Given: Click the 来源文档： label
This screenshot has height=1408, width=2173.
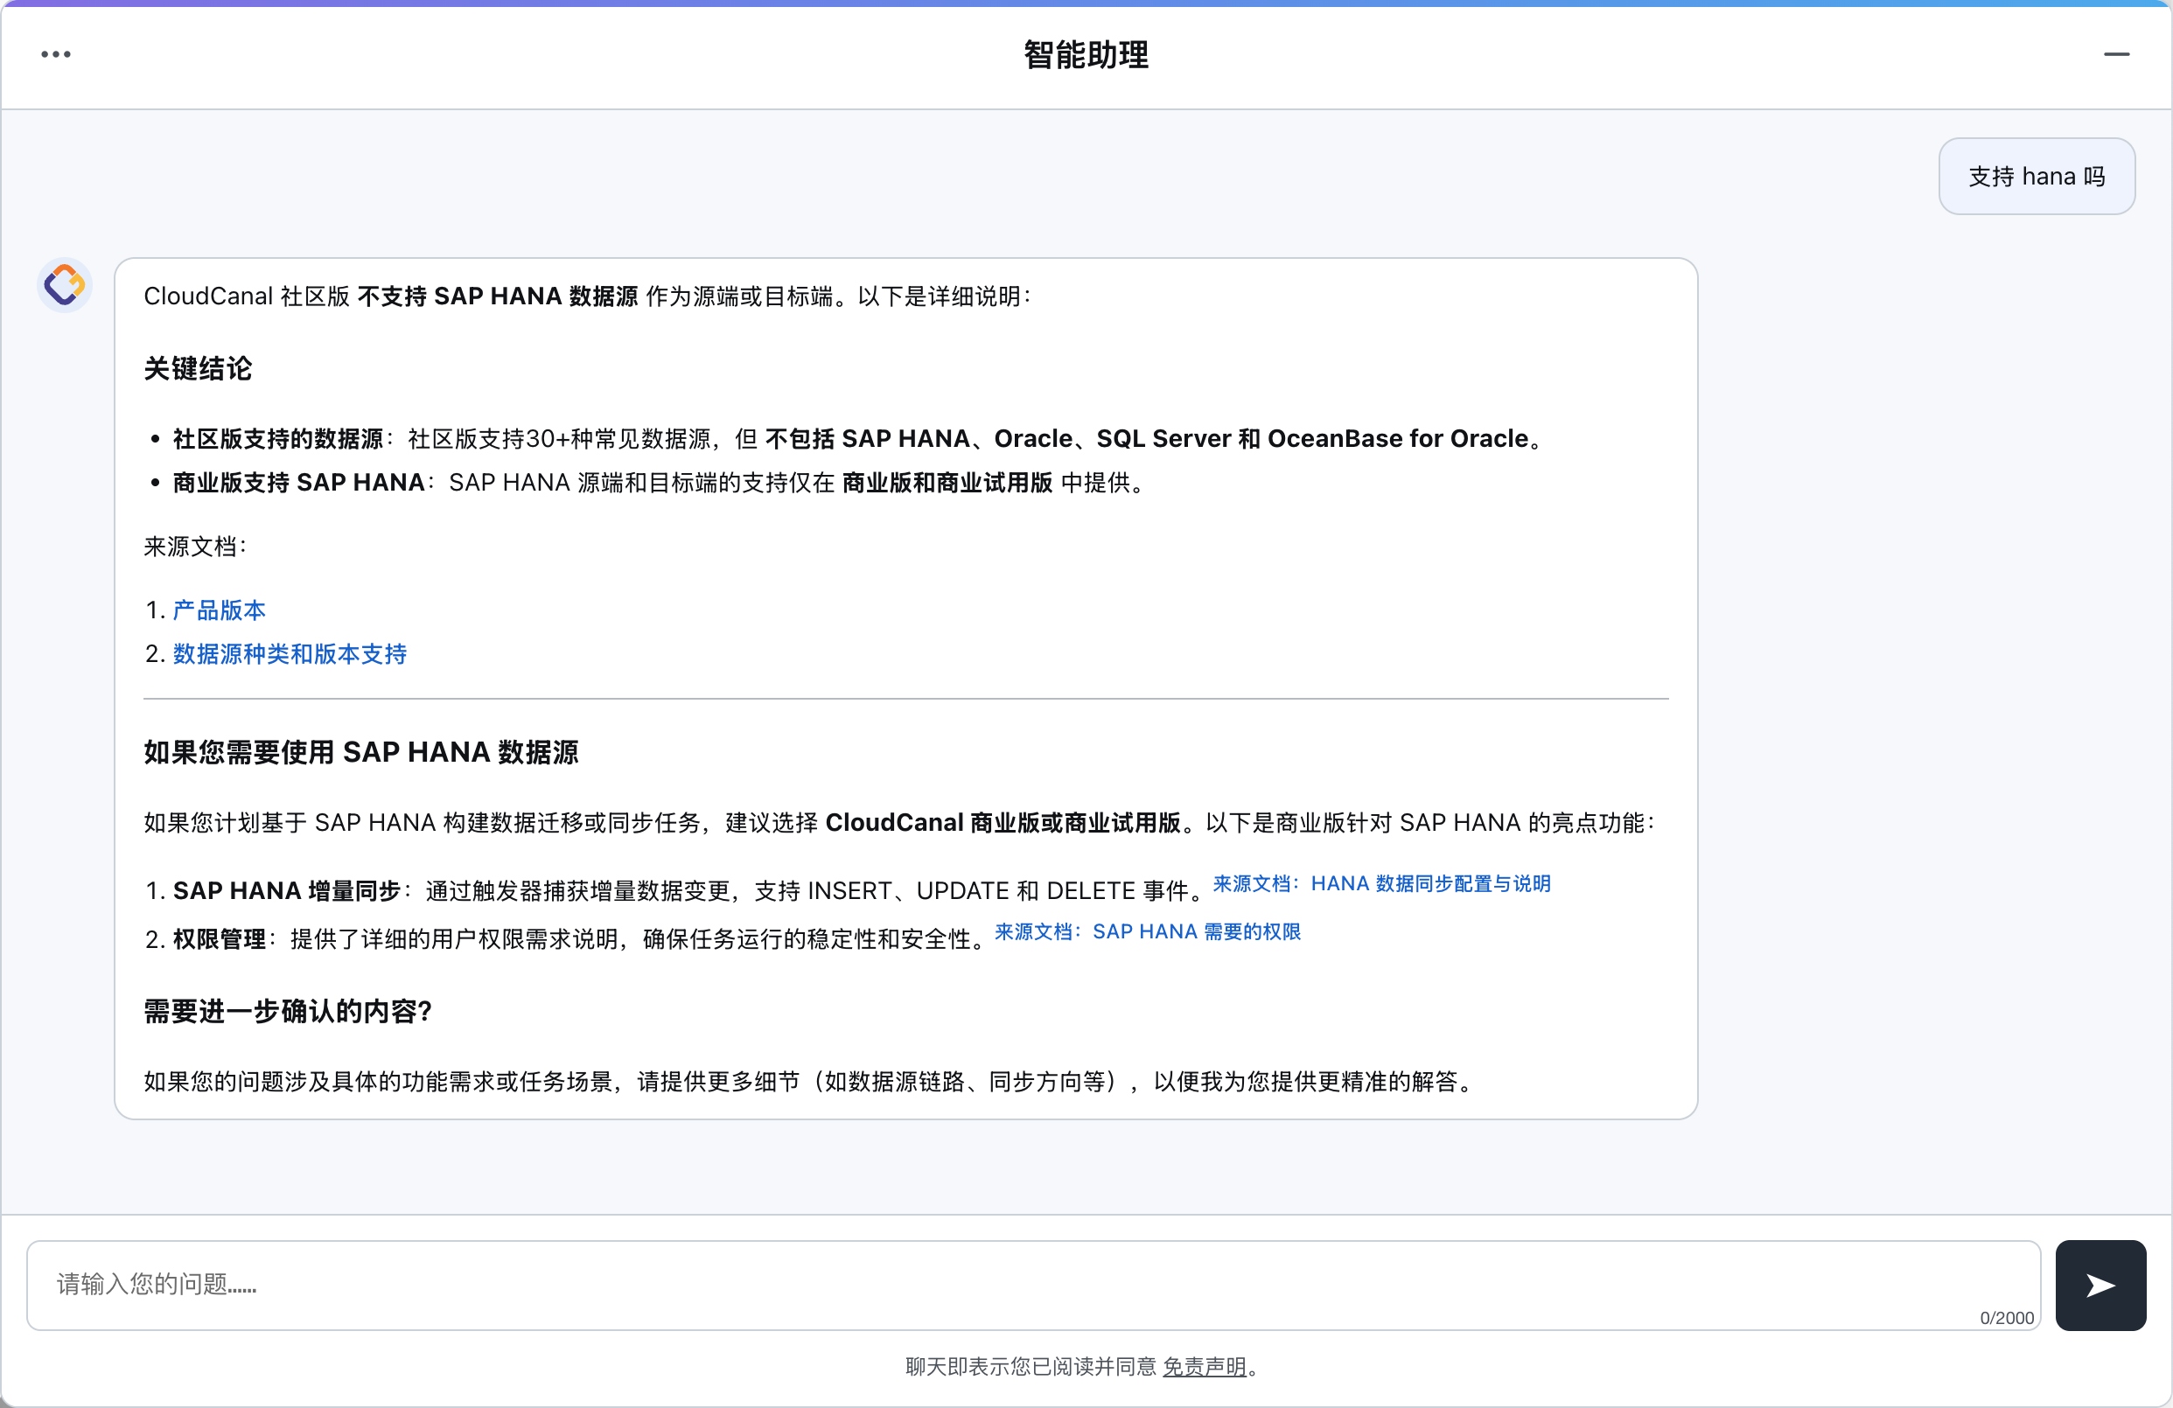Looking at the screenshot, I should [x=195, y=547].
